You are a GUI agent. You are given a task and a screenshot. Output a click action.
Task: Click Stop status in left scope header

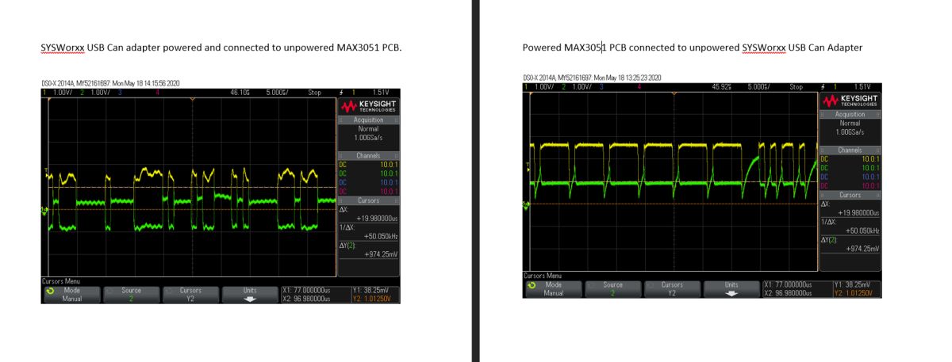(315, 93)
